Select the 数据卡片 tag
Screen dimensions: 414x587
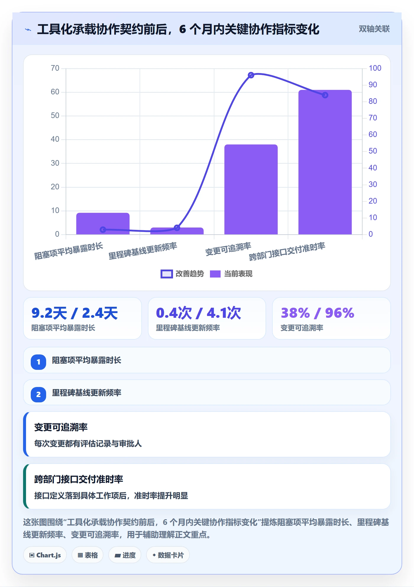coord(168,555)
